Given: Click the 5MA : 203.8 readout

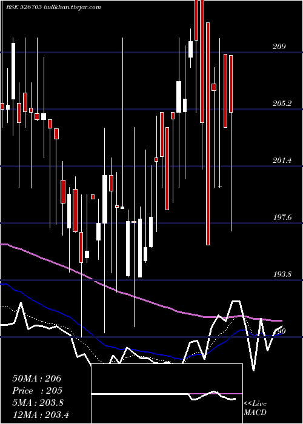Looking at the screenshot, I should tap(38, 403).
